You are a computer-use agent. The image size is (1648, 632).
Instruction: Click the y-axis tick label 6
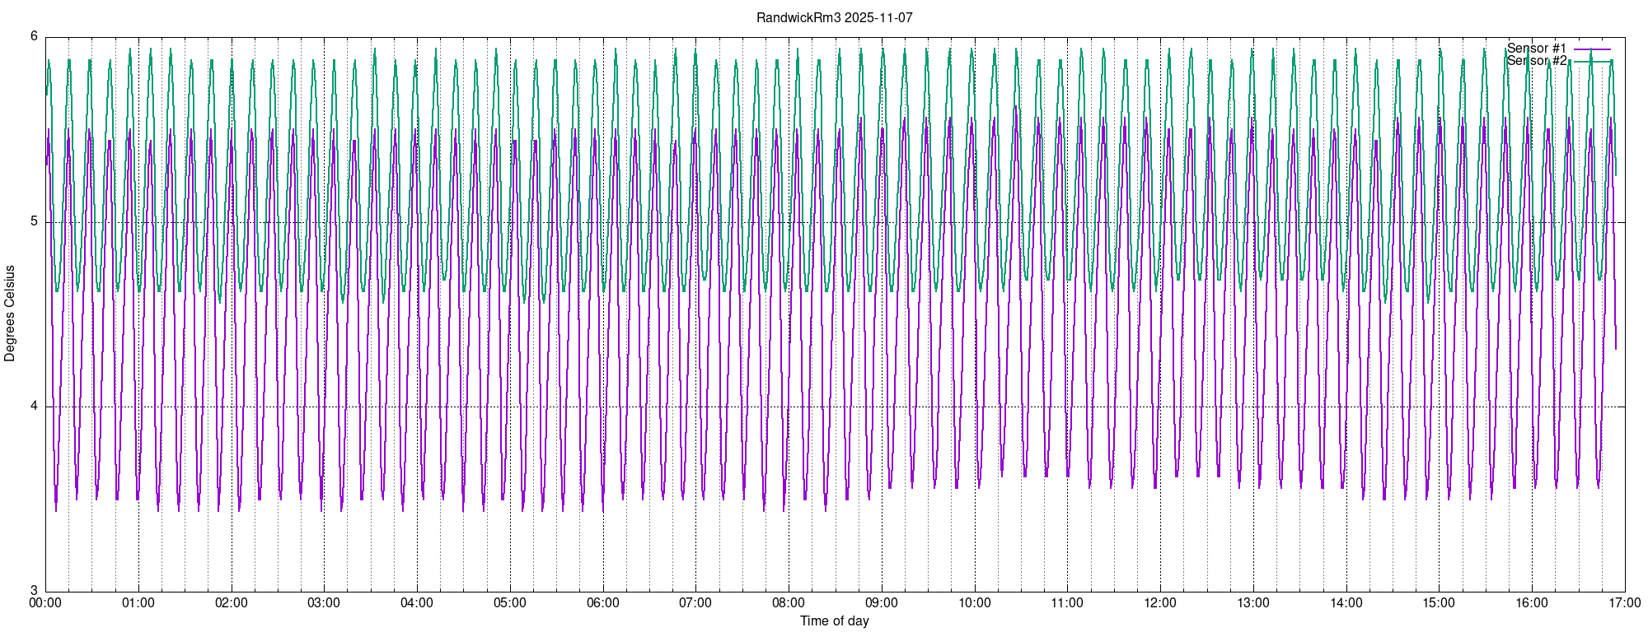coord(35,37)
